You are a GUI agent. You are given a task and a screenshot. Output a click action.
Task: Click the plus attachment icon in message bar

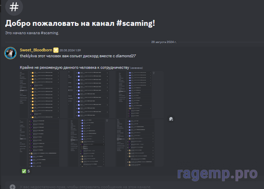(13, 187)
